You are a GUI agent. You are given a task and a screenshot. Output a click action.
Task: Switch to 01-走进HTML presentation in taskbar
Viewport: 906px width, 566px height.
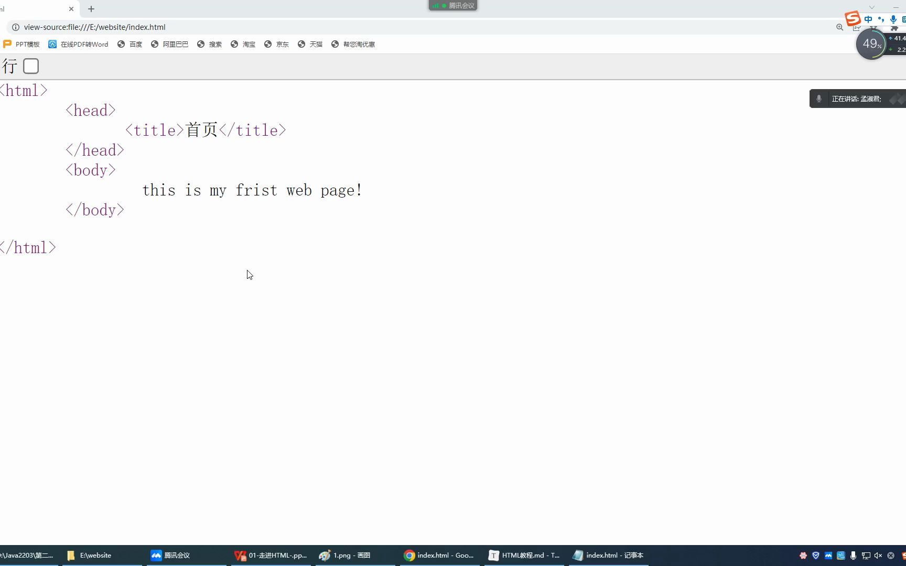(x=271, y=556)
